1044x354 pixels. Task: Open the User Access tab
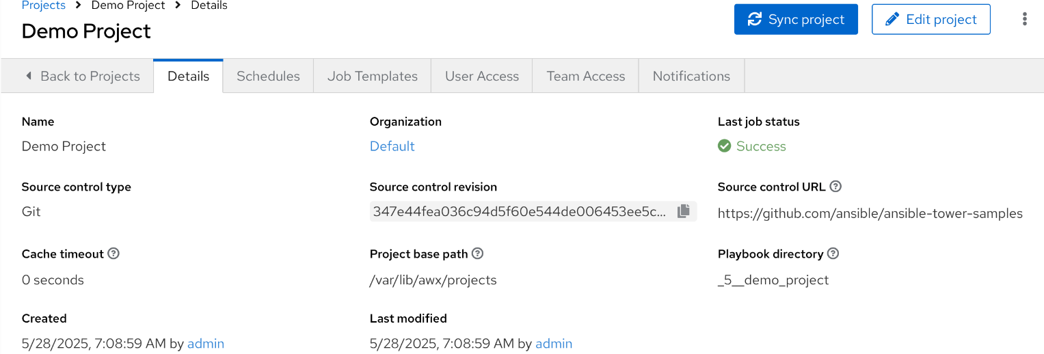(482, 76)
